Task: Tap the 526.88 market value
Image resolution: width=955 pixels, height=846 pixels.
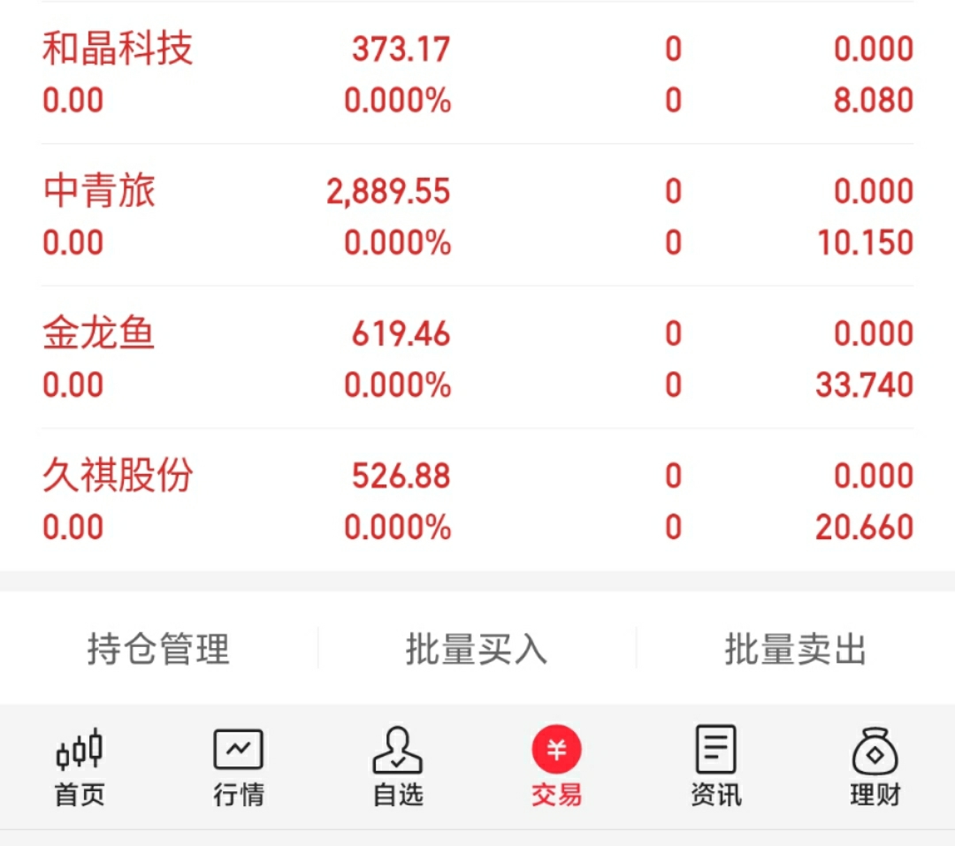Action: click(x=401, y=476)
